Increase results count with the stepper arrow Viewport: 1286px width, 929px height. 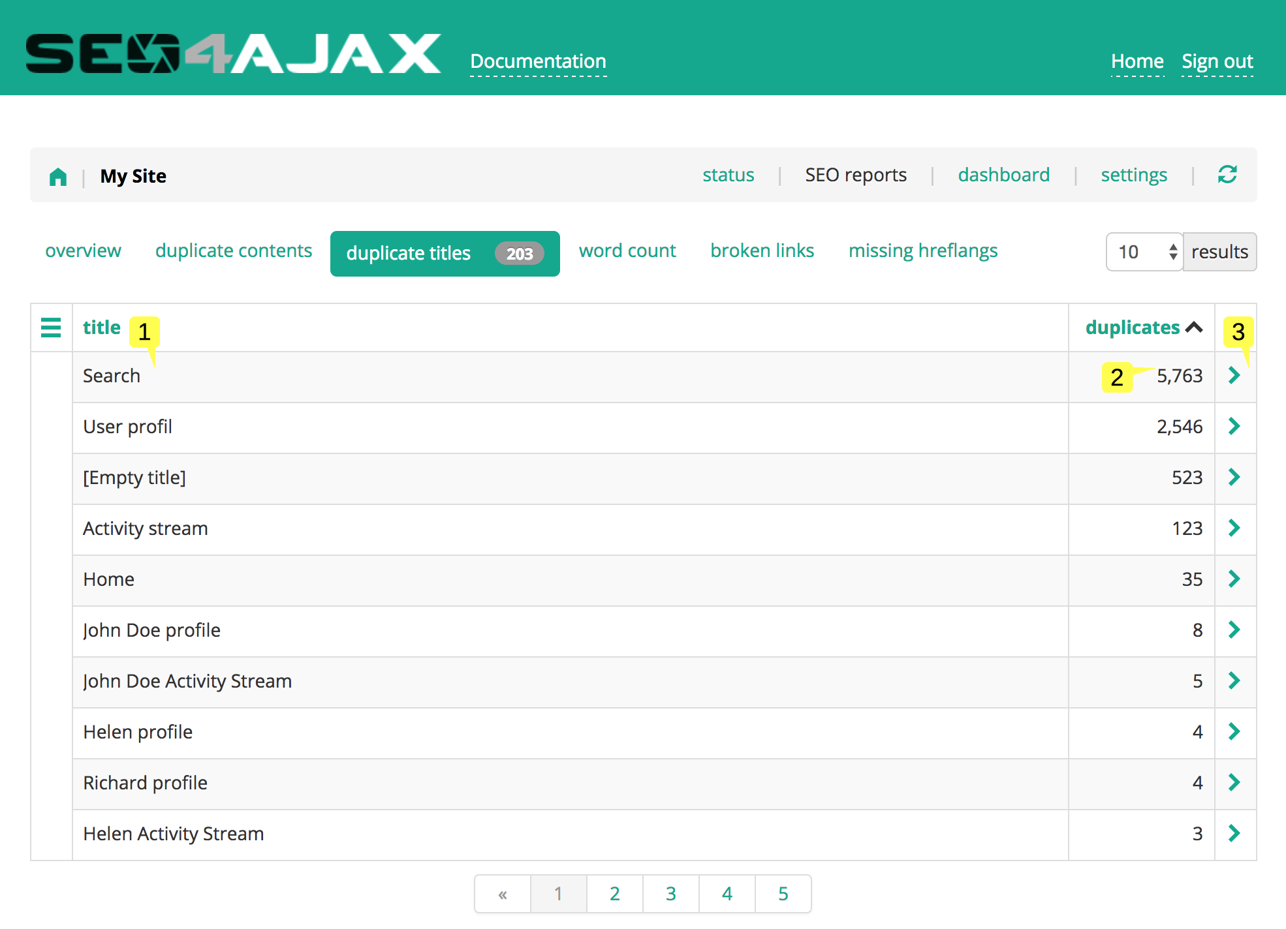[1173, 247]
